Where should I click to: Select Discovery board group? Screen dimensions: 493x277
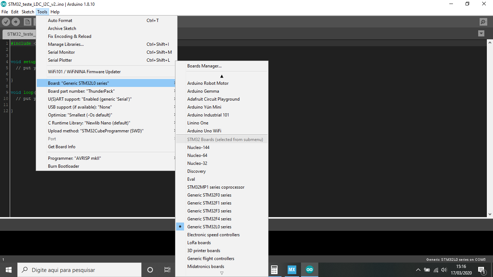coord(222,171)
